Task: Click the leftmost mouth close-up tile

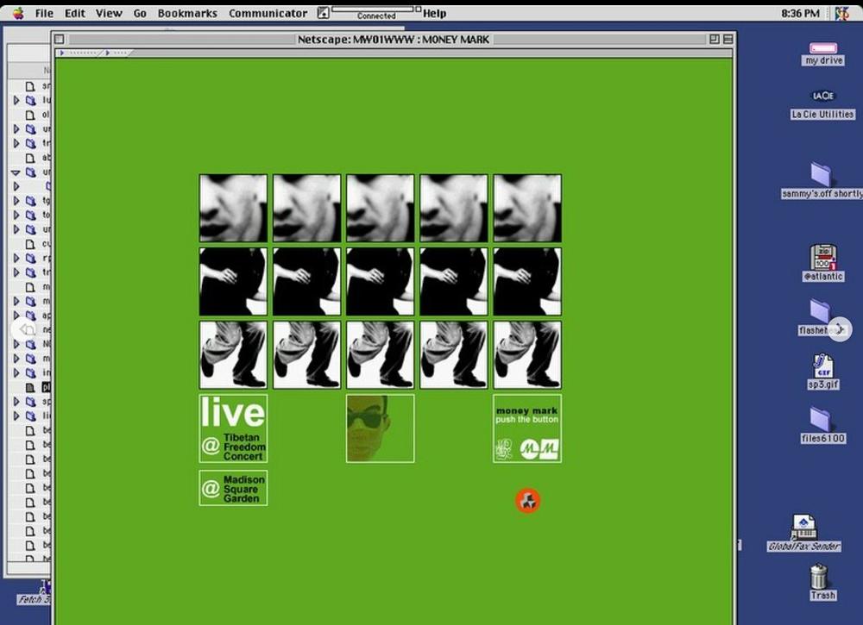Action: pyautogui.click(x=233, y=209)
